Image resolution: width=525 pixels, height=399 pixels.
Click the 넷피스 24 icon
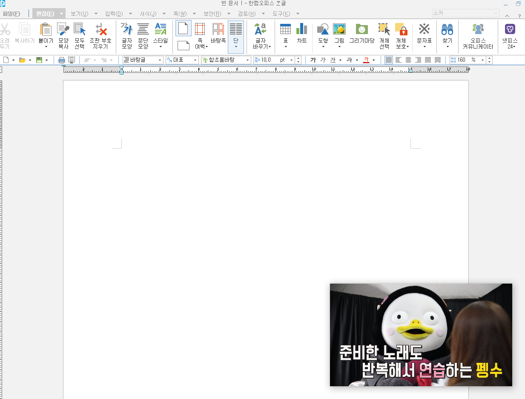coord(510,29)
